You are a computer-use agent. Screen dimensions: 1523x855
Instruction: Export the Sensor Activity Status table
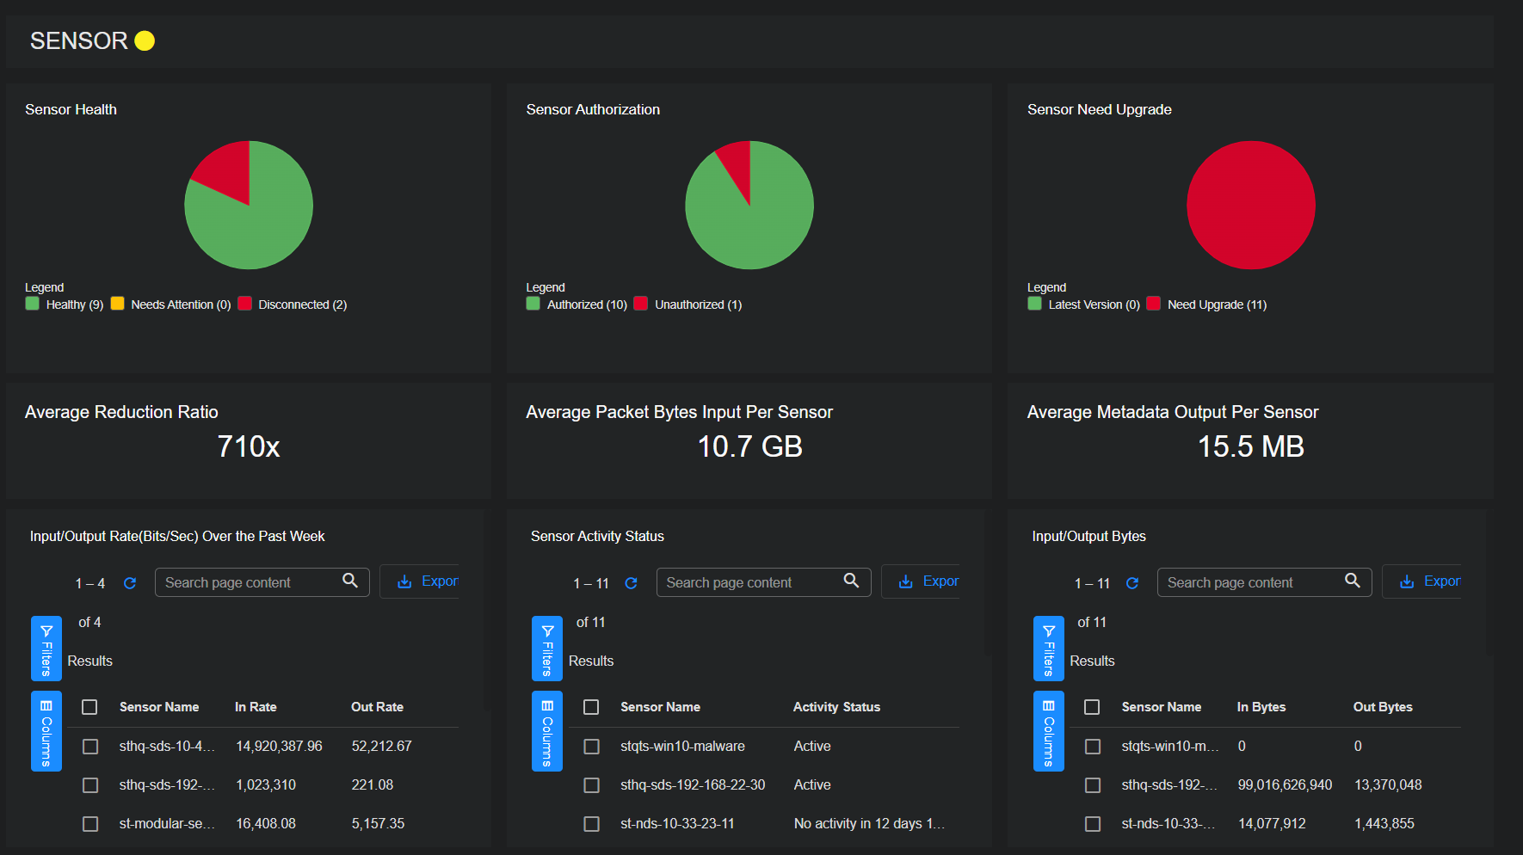928,581
